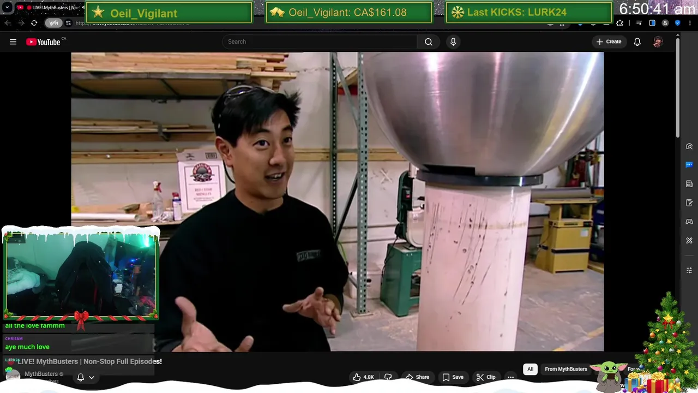This screenshot has width=698, height=393.
Task: Click into the YouTube search field
Action: coord(320,41)
